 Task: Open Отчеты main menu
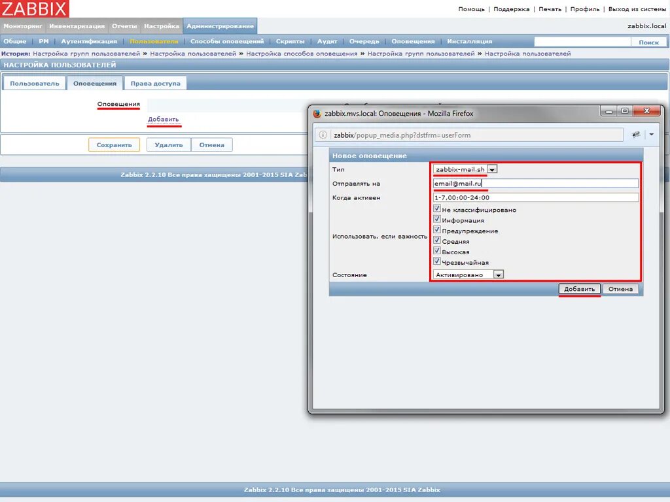coord(124,26)
